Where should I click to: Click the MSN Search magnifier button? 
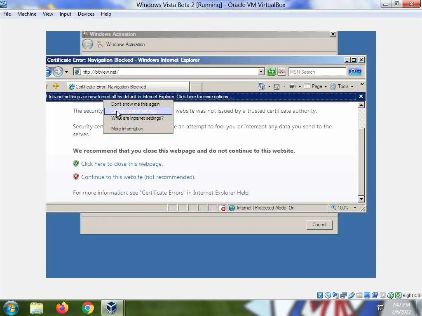coord(352,72)
